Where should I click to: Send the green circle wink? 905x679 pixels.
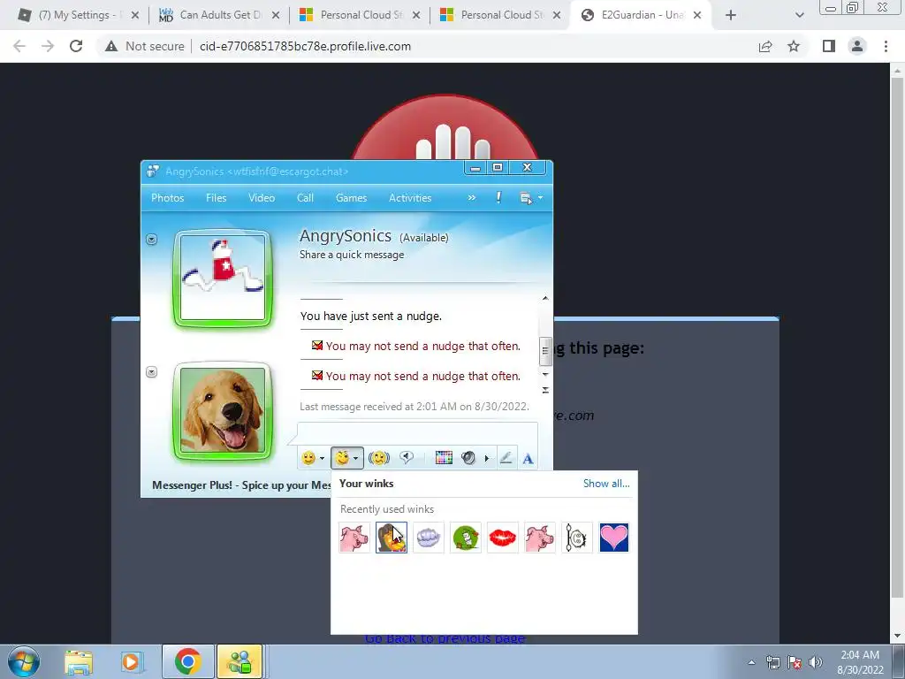pyautogui.click(x=465, y=538)
